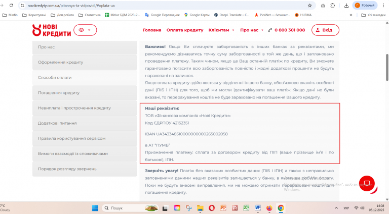389x214 pixels.
Task: Select Невиплата і прострочення кредиту section
Action: (x=85, y=108)
